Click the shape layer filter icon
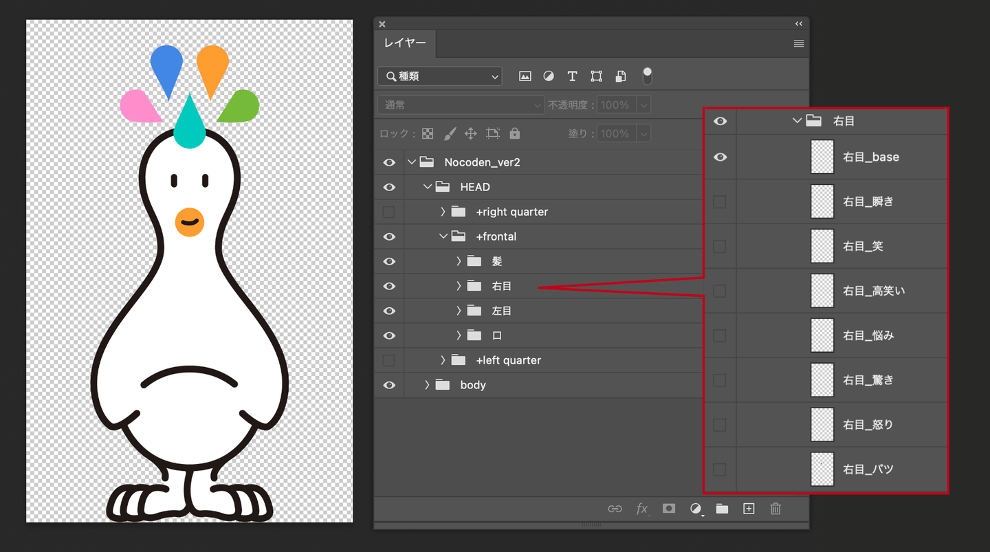990x552 pixels. coord(596,76)
